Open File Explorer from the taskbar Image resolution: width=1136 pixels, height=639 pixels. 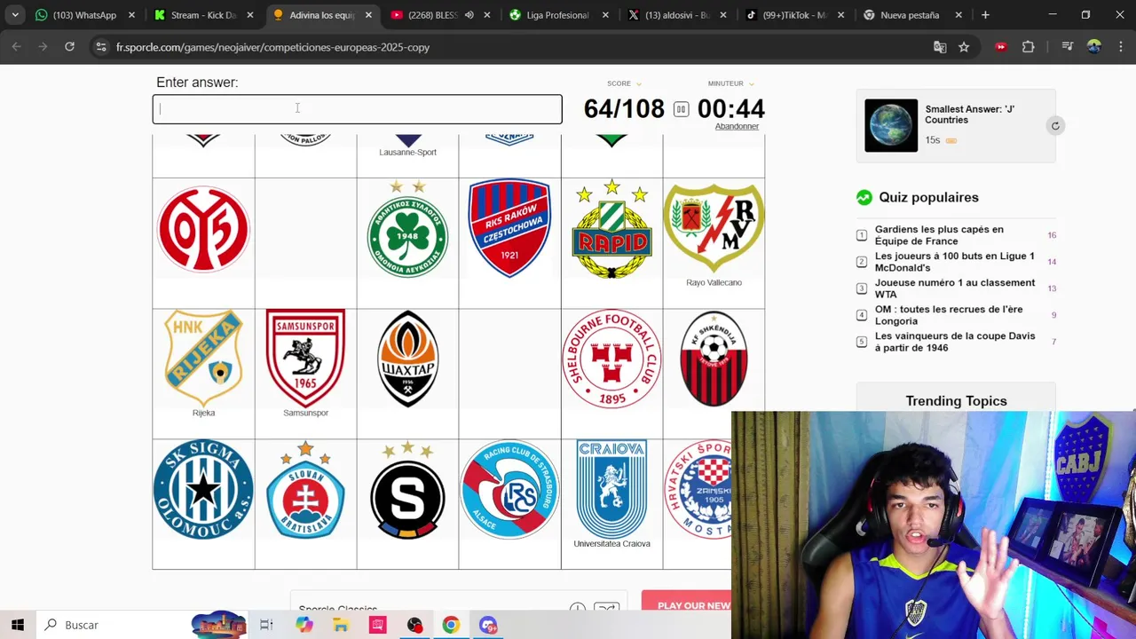click(x=341, y=625)
